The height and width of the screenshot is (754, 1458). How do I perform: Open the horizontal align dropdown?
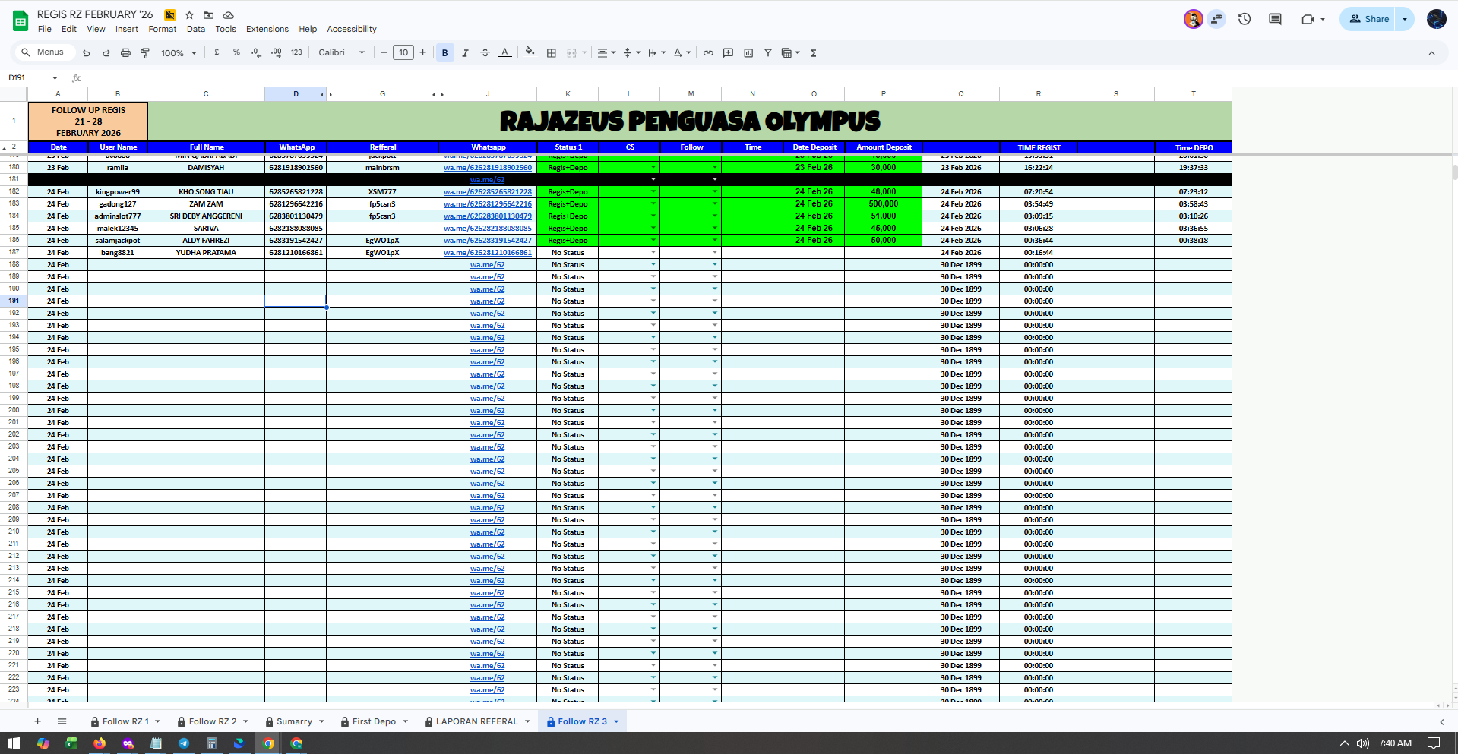tap(606, 53)
